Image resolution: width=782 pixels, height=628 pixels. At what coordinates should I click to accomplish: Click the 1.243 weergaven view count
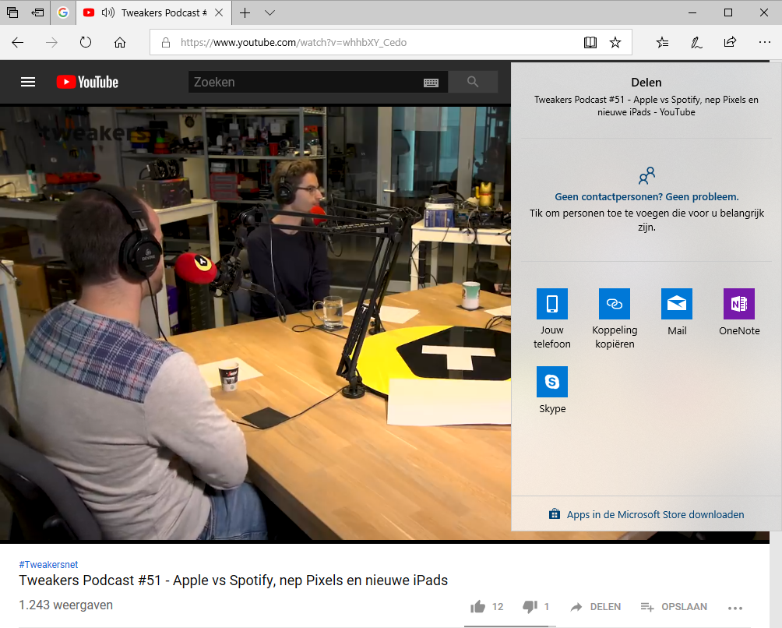click(66, 605)
